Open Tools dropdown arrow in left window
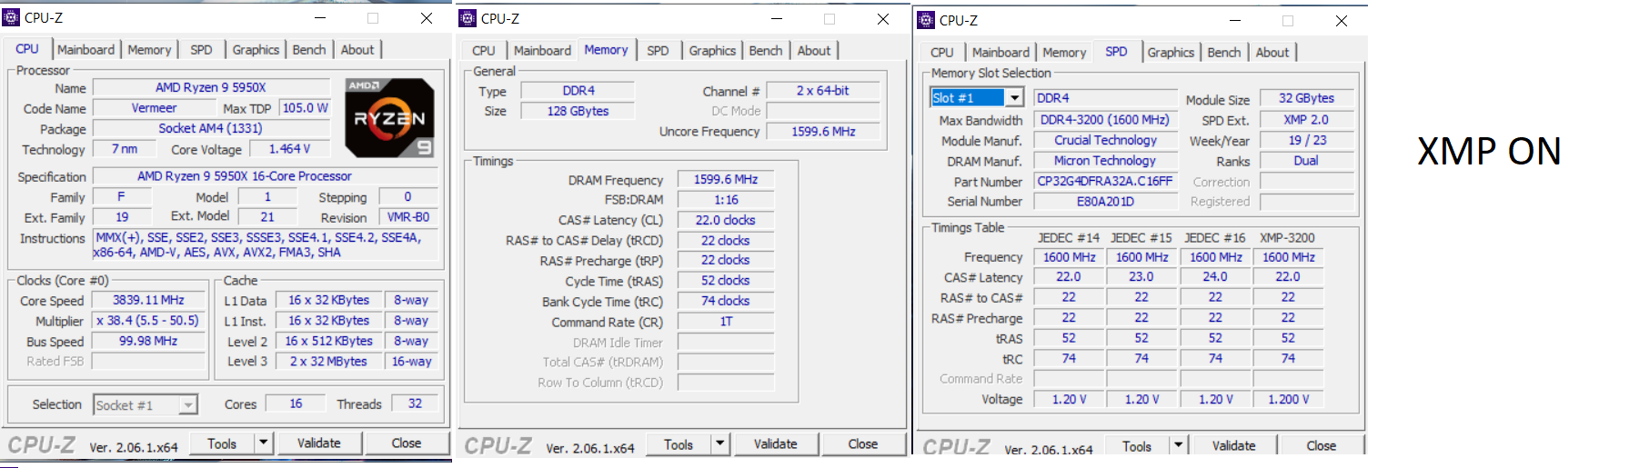This screenshot has width=1629, height=468. 263,443
